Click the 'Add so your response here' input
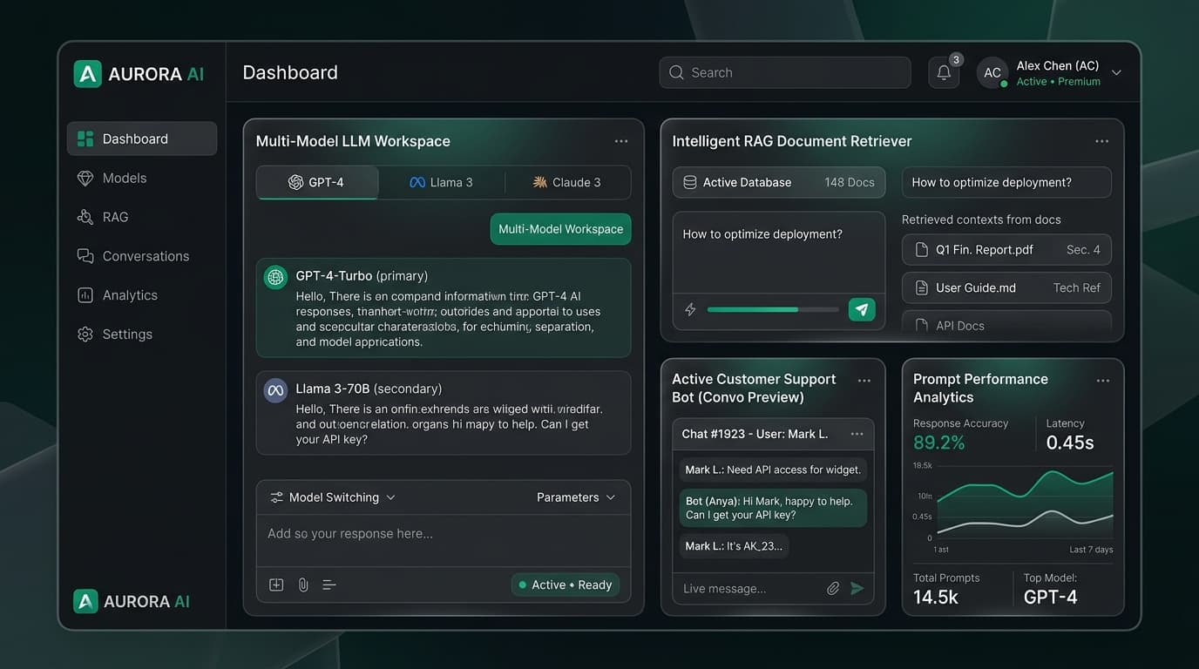 (x=444, y=540)
